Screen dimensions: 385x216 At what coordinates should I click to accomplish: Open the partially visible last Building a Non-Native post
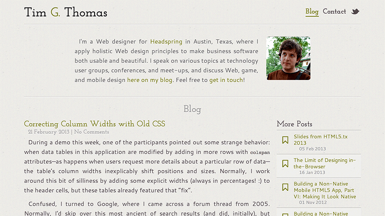321,214
